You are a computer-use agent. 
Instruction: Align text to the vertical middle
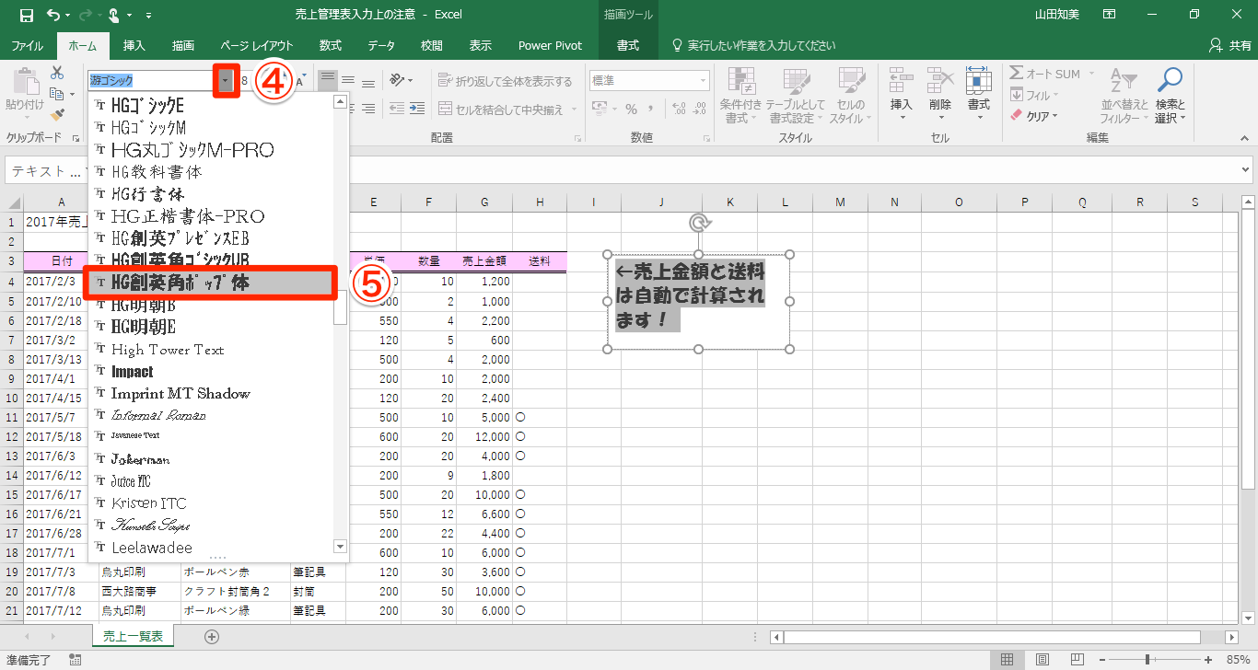point(348,81)
